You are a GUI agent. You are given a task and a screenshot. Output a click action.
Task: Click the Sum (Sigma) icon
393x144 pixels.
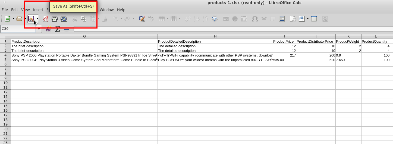57,29
